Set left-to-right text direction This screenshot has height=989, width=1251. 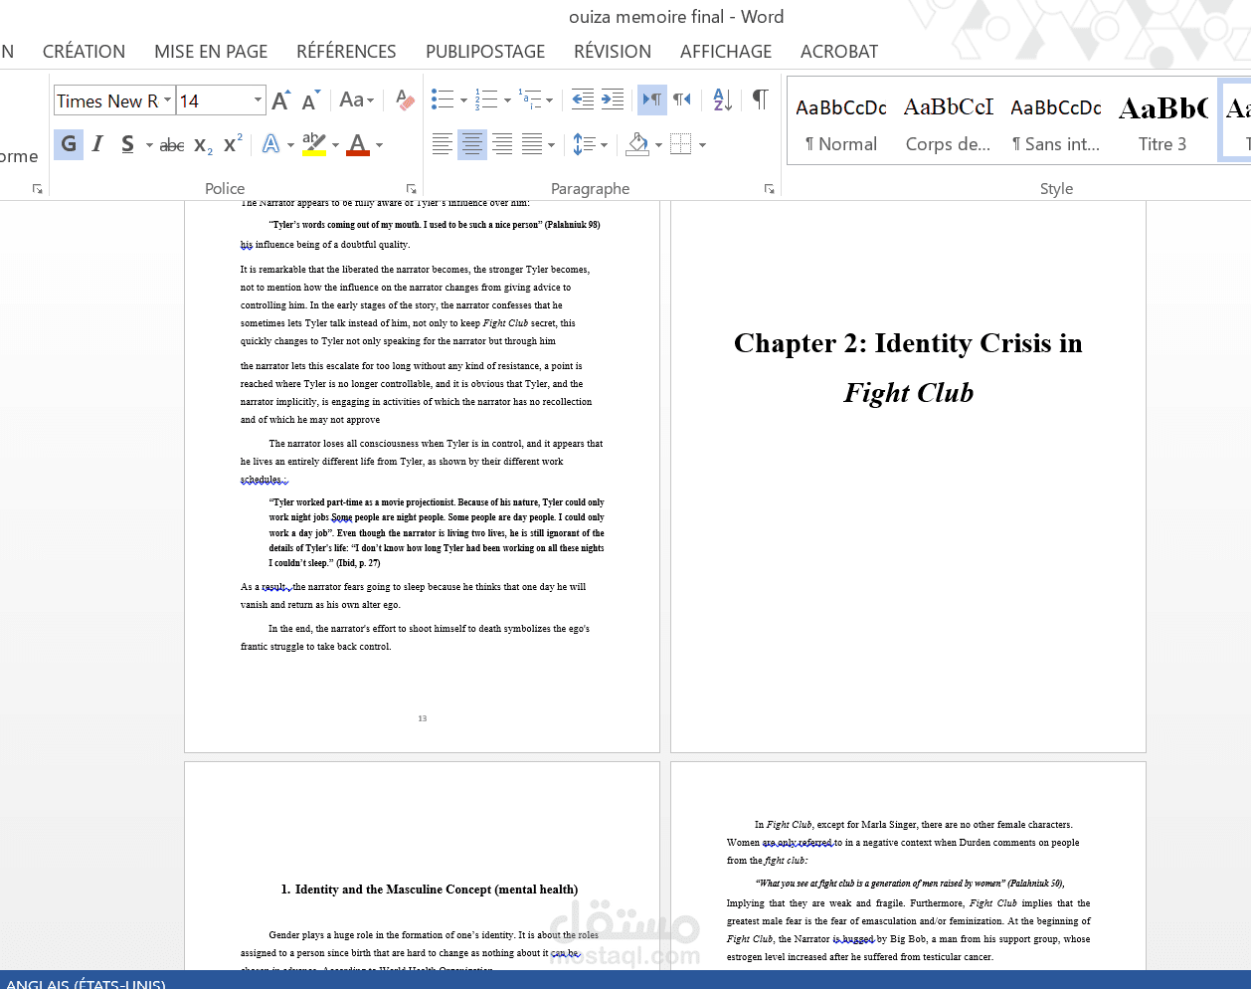point(651,99)
